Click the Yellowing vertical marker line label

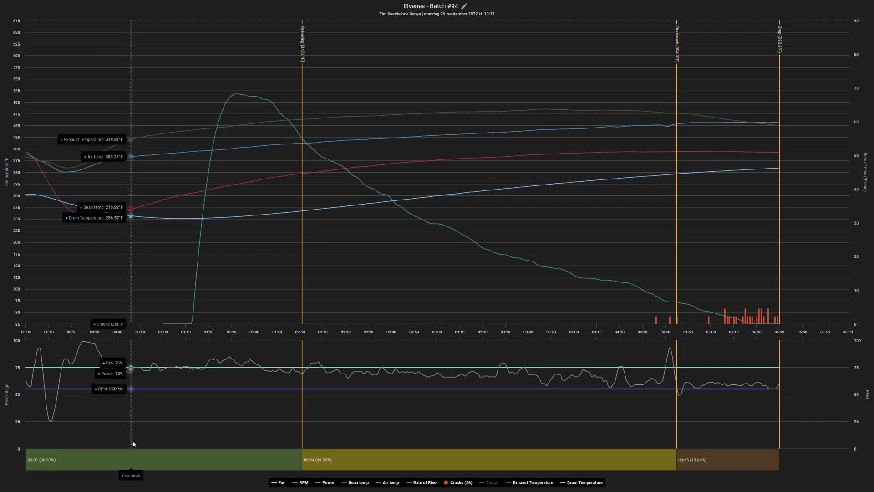coord(302,43)
